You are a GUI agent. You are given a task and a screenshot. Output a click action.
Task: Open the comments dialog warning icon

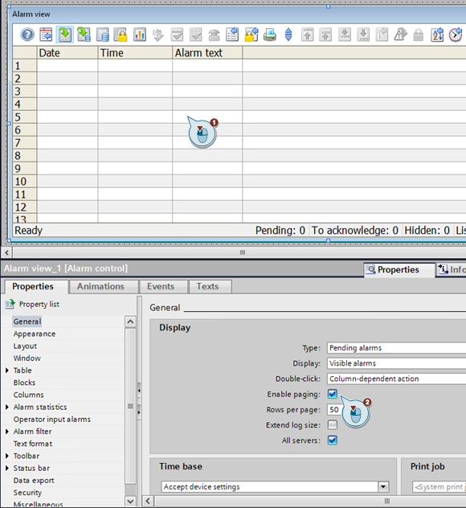(x=401, y=35)
